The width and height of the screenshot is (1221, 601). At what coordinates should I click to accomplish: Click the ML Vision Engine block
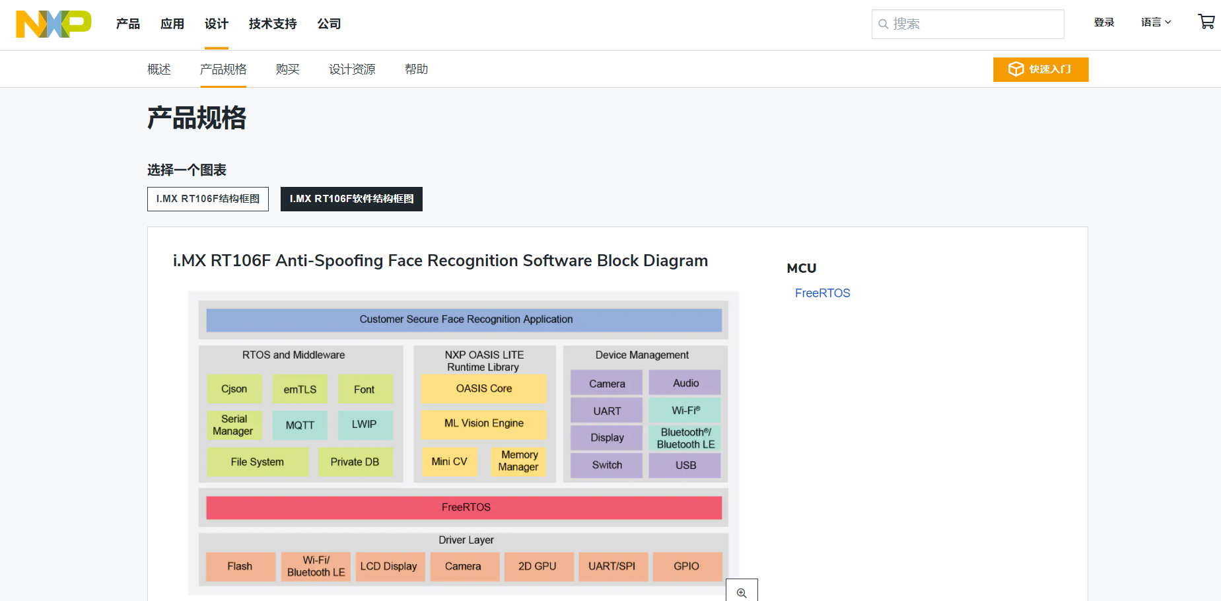point(484,424)
